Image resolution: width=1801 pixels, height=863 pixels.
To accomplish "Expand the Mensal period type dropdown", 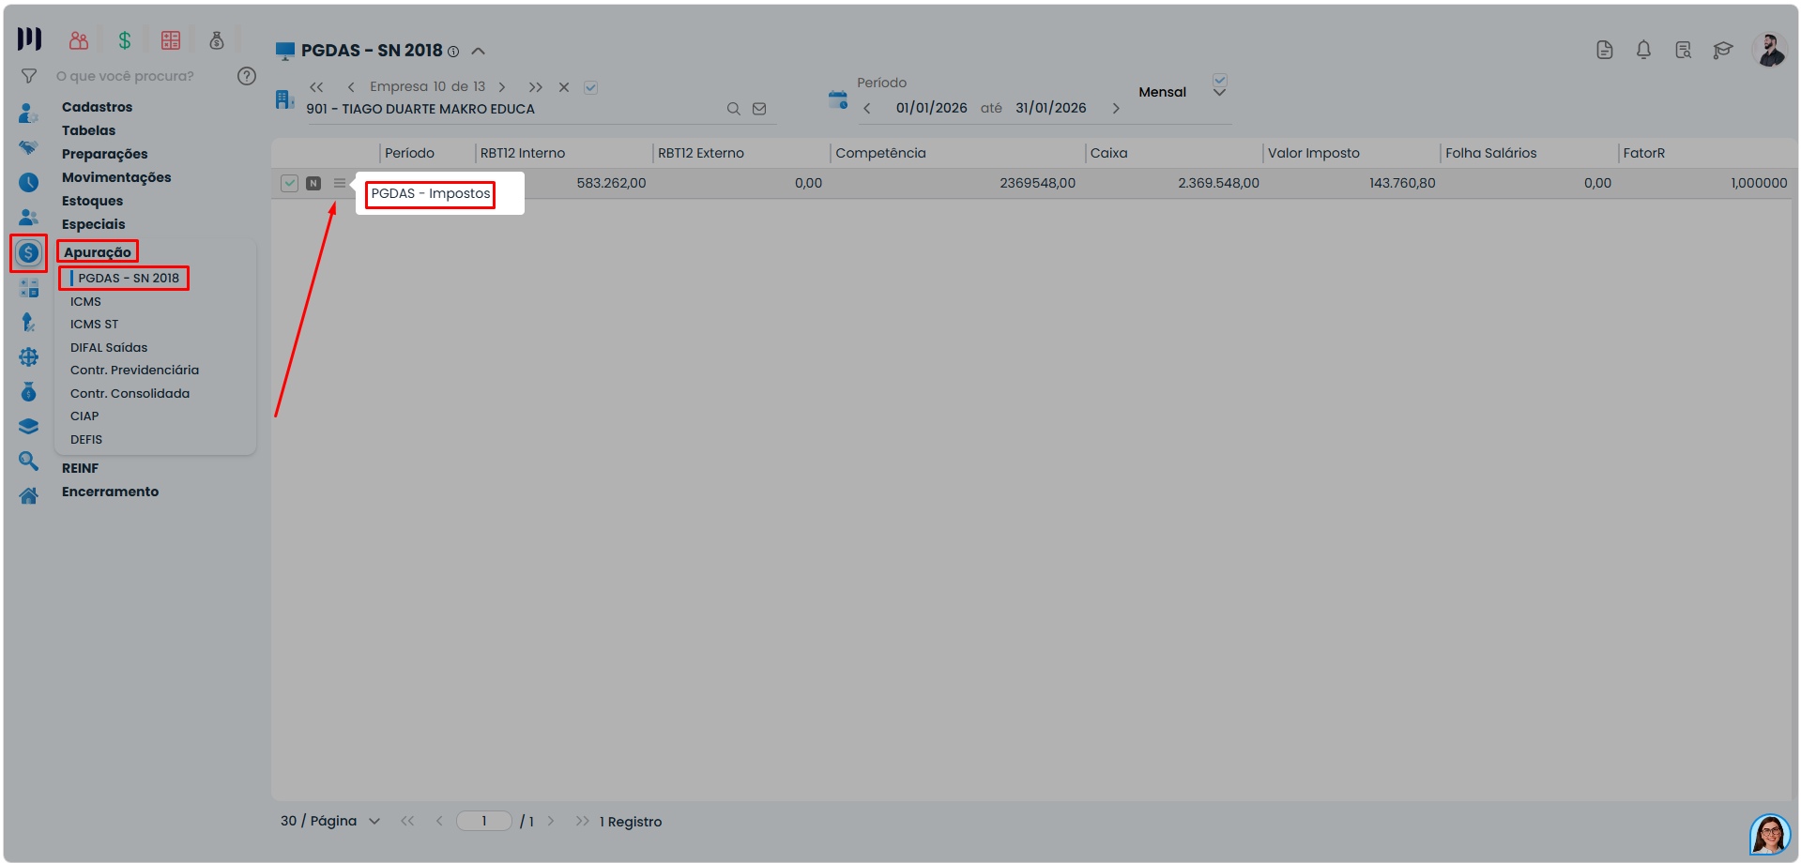I will [1219, 93].
